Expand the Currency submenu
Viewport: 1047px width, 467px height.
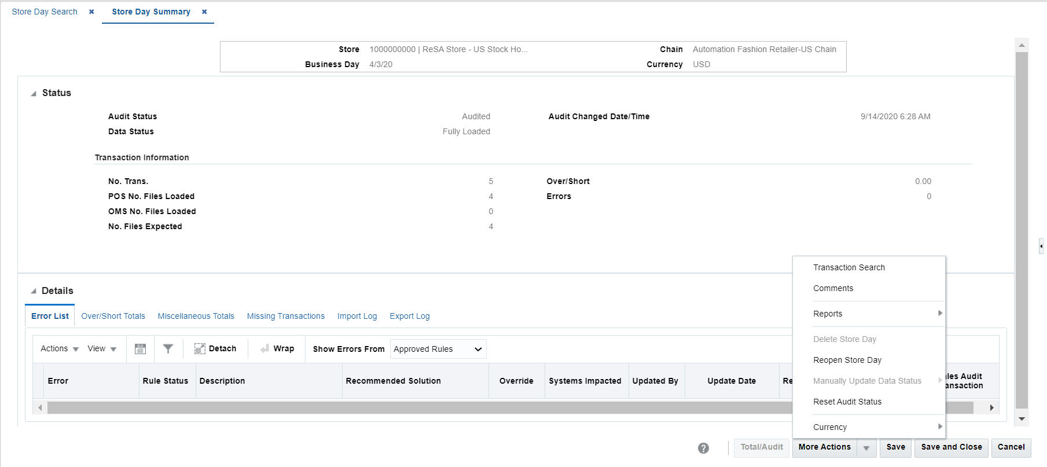869,427
